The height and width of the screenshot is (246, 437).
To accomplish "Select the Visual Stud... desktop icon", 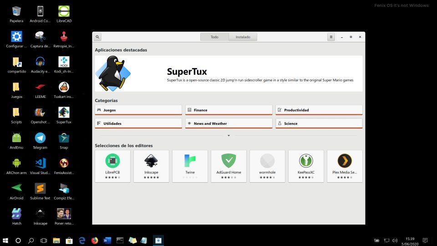I will 40,167.
